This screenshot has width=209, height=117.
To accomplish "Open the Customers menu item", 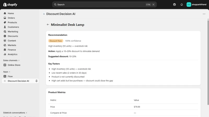I will (13, 27).
